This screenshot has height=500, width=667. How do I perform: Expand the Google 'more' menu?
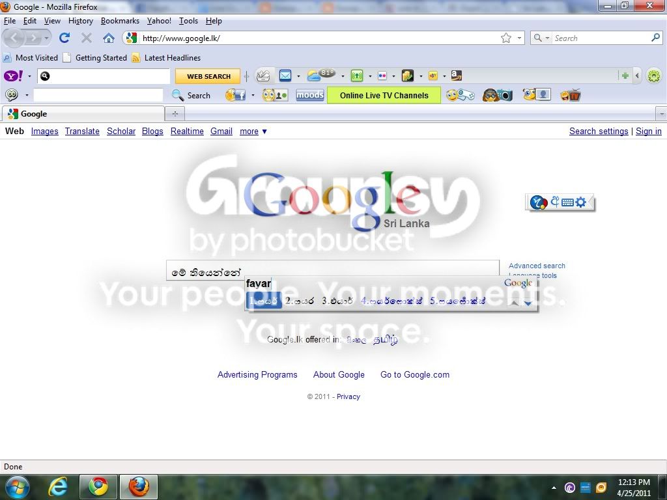[x=253, y=132]
